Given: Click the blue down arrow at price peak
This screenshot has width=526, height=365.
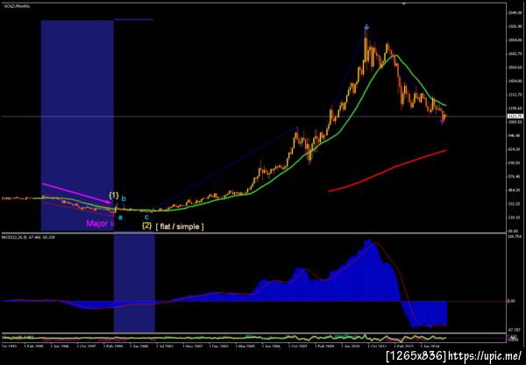Looking at the screenshot, I should click(x=366, y=26).
